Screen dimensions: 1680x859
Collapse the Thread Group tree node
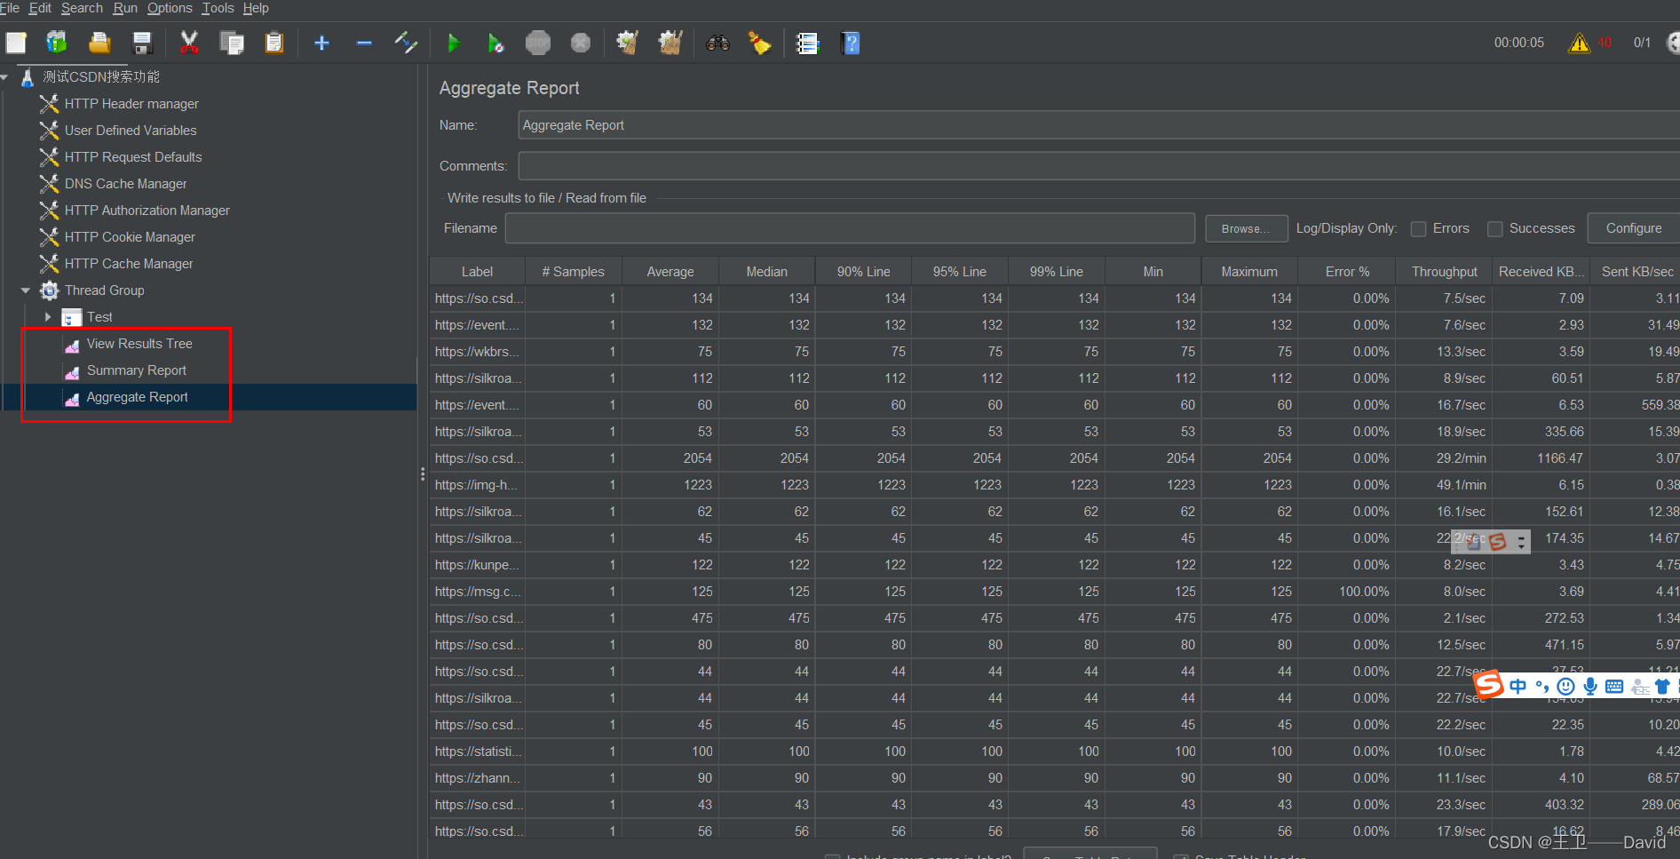26,290
